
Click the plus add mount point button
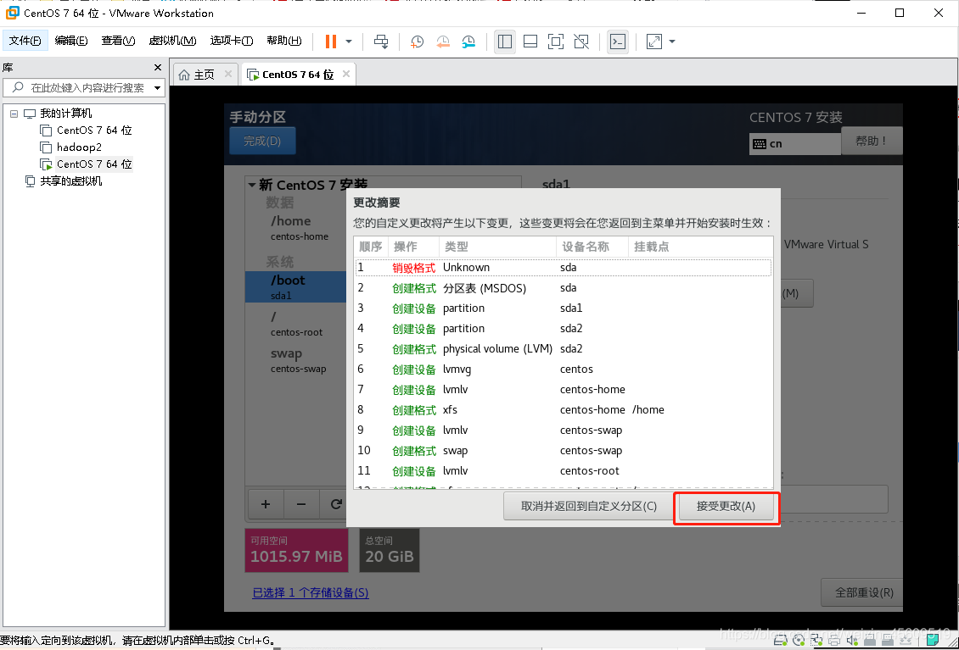[266, 504]
